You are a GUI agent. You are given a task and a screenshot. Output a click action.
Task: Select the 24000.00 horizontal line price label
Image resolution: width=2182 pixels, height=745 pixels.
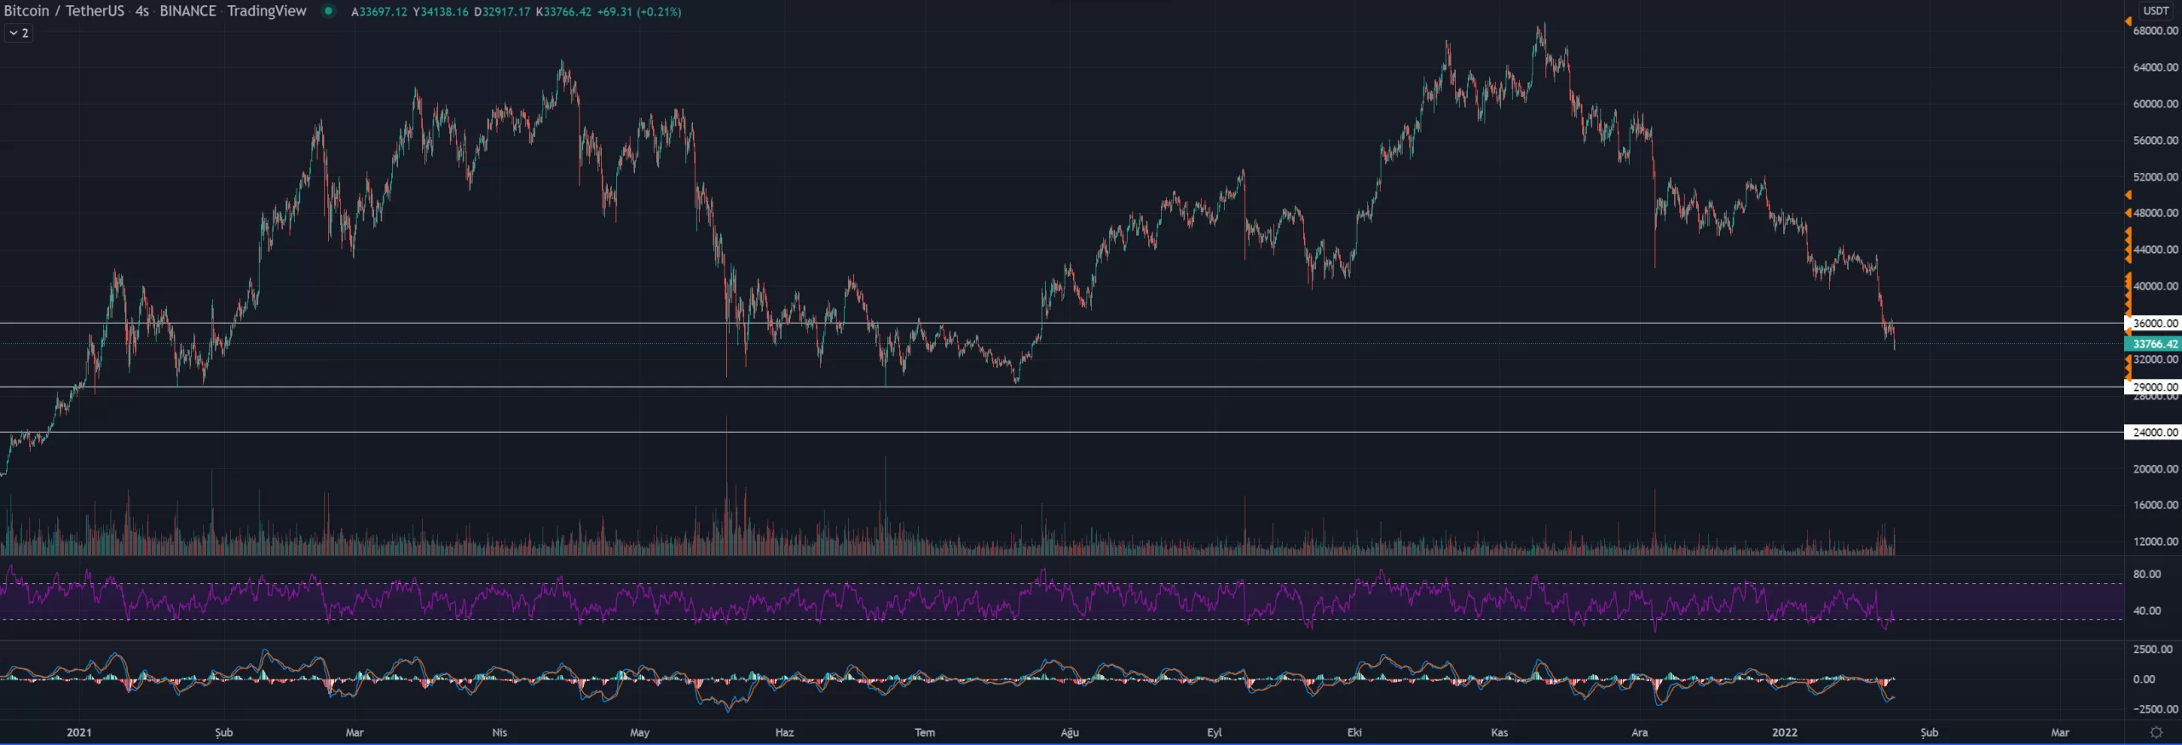pos(2155,433)
